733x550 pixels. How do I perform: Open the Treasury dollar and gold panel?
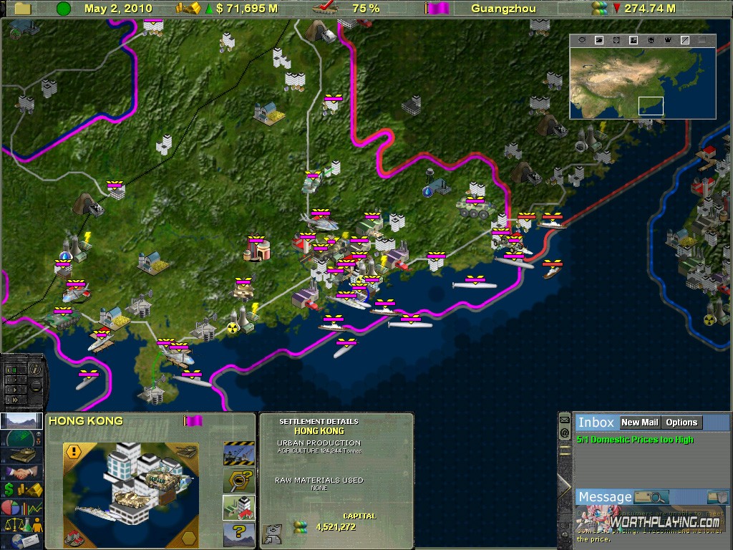(21, 490)
